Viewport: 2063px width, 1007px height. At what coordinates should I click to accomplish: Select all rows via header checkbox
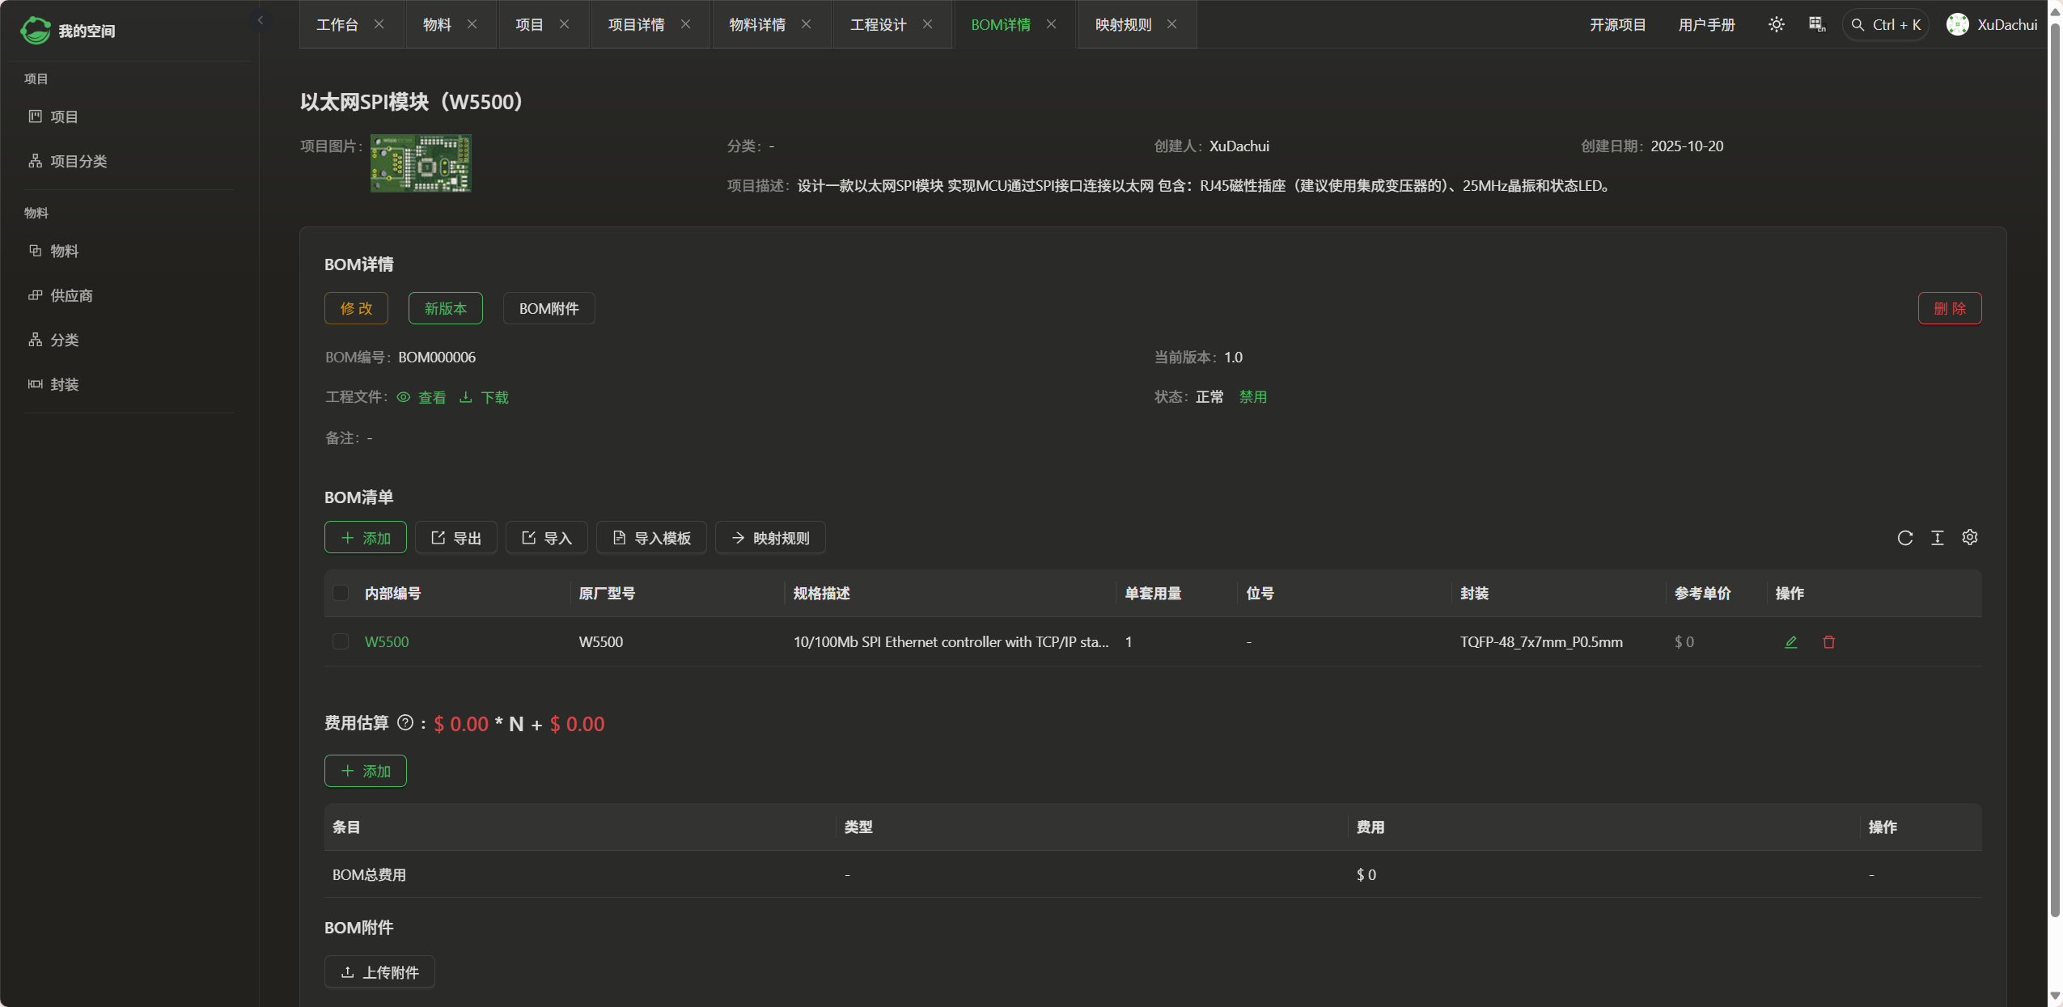pos(341,593)
